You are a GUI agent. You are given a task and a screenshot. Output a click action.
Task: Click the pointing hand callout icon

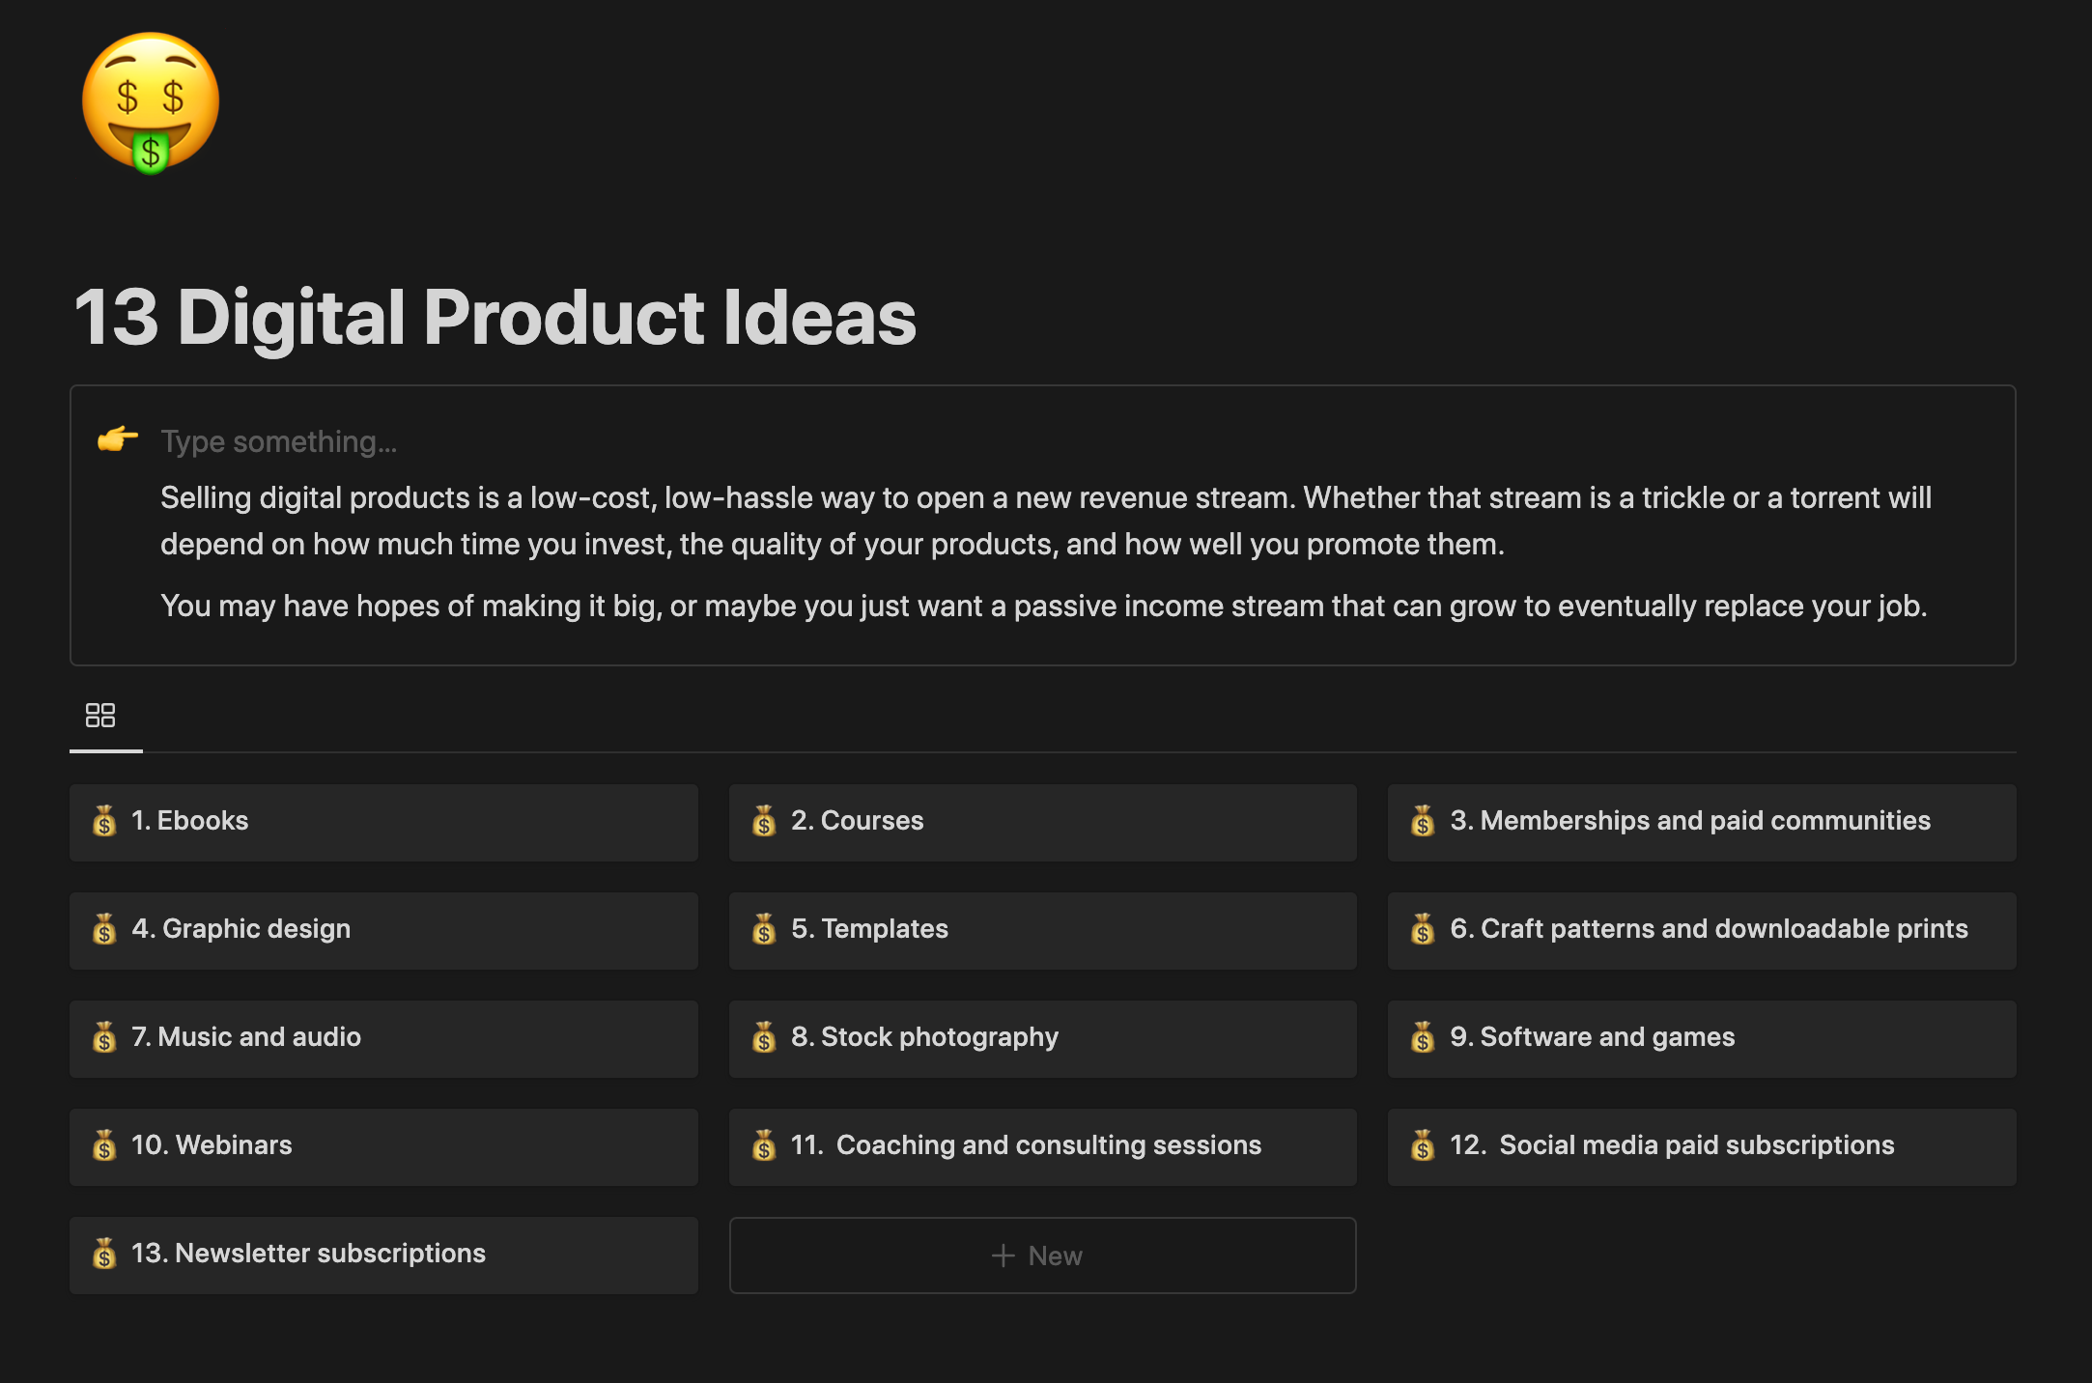coord(118,439)
